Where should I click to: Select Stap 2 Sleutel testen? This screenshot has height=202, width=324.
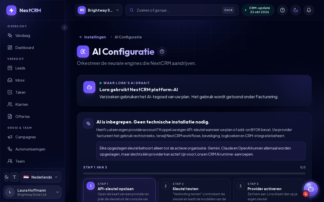point(194,190)
